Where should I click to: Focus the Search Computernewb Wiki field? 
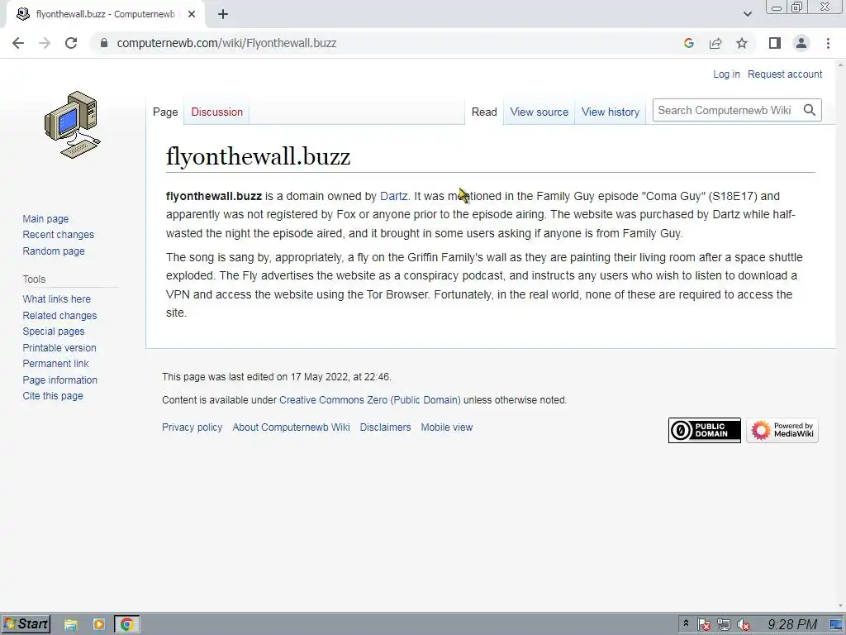point(725,110)
